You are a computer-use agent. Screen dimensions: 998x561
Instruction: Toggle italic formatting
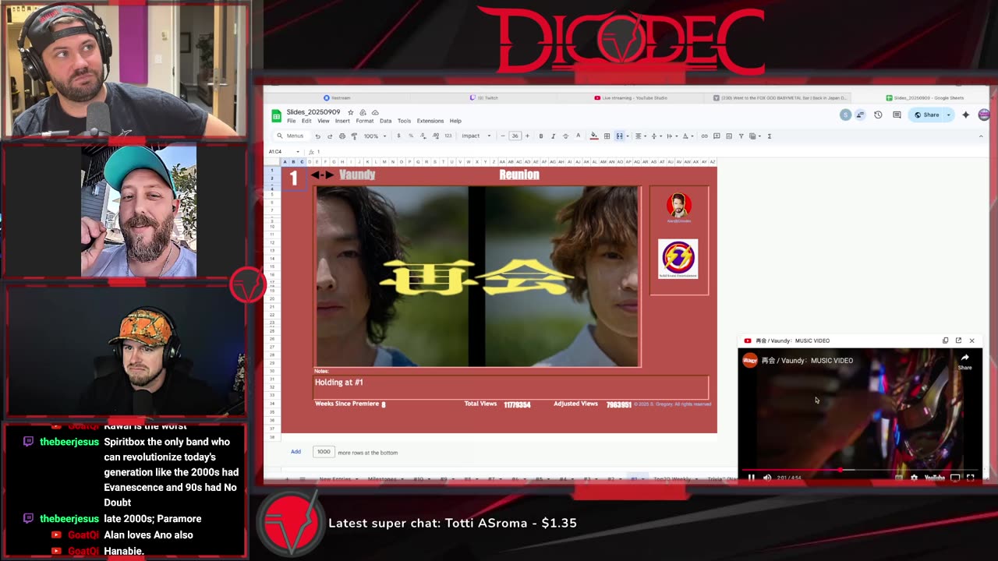(x=553, y=136)
